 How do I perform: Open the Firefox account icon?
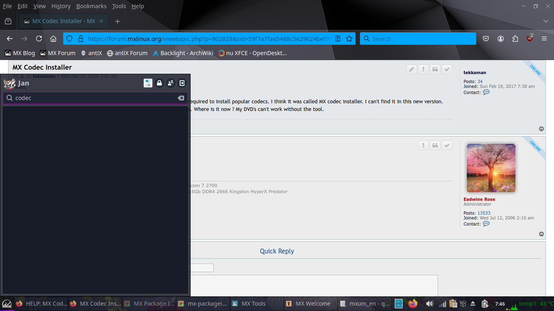pyautogui.click(x=501, y=38)
